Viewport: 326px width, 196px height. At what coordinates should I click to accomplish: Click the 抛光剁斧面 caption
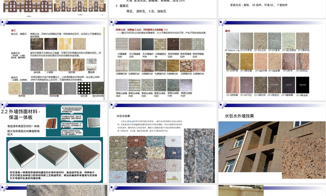(98, 96)
